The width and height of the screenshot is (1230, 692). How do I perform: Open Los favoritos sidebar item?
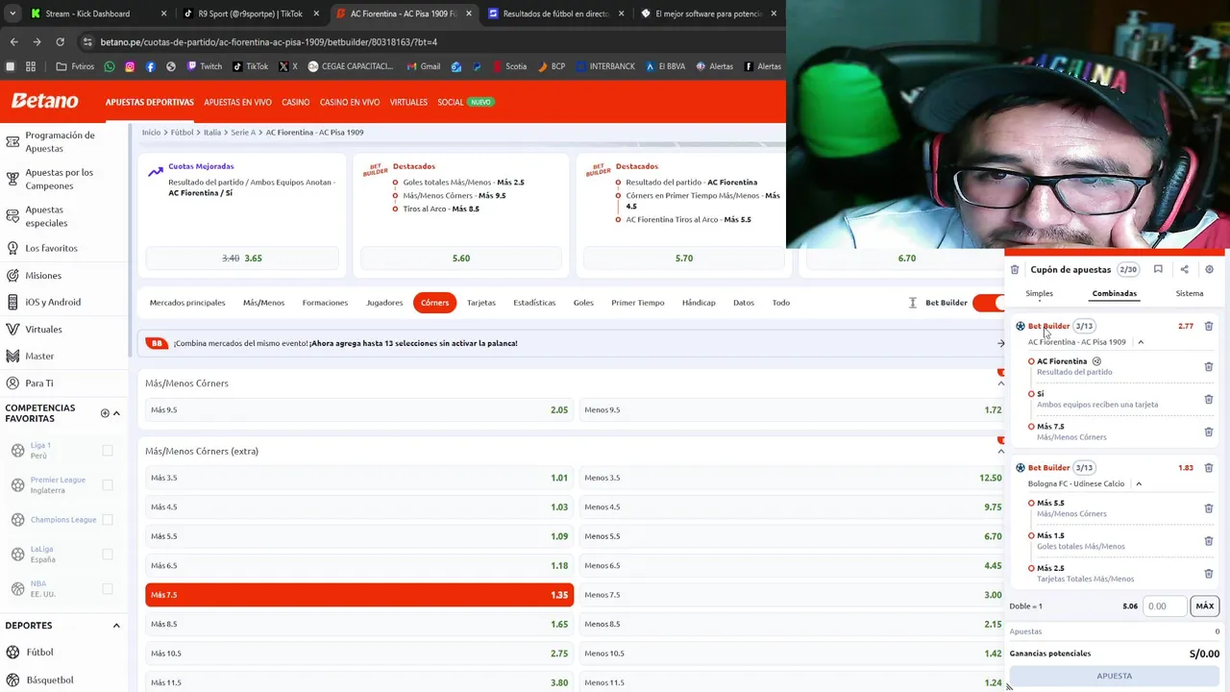51,248
